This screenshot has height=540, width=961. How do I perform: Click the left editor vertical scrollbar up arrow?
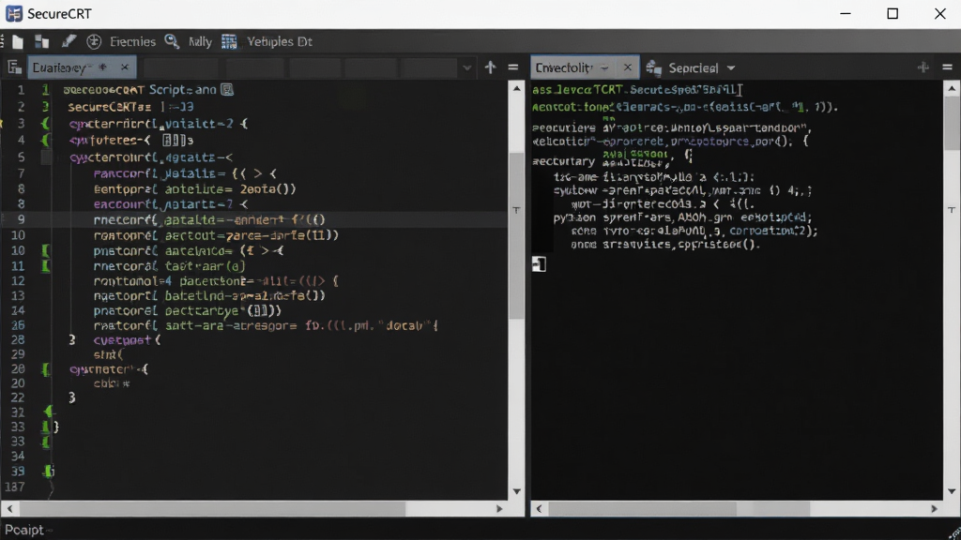516,89
